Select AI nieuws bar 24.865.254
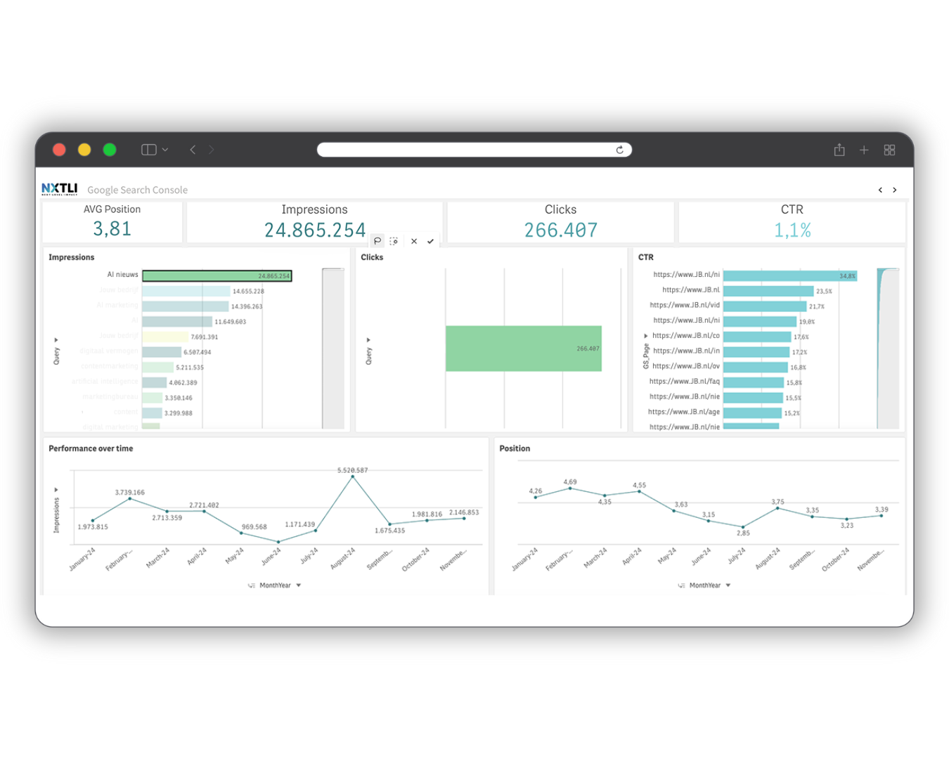The width and height of the screenshot is (949, 759). click(217, 276)
